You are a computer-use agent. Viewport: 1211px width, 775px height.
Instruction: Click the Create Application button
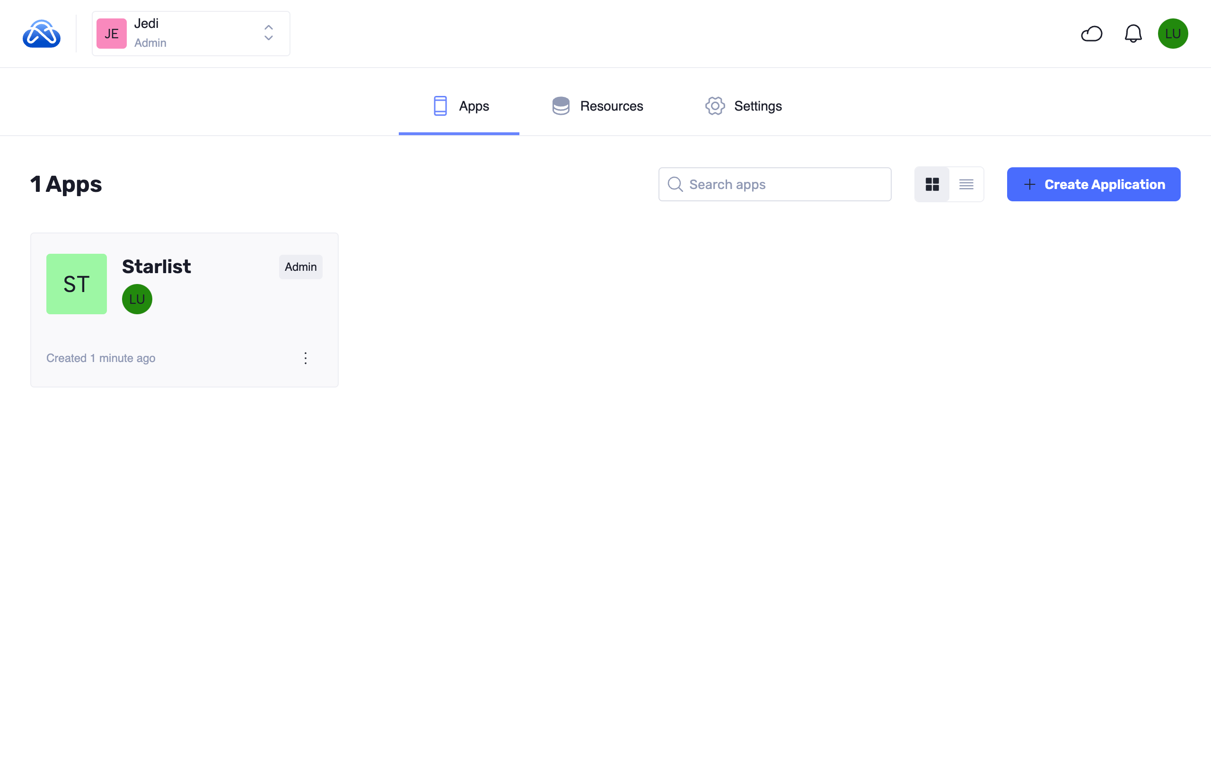pos(1093,184)
